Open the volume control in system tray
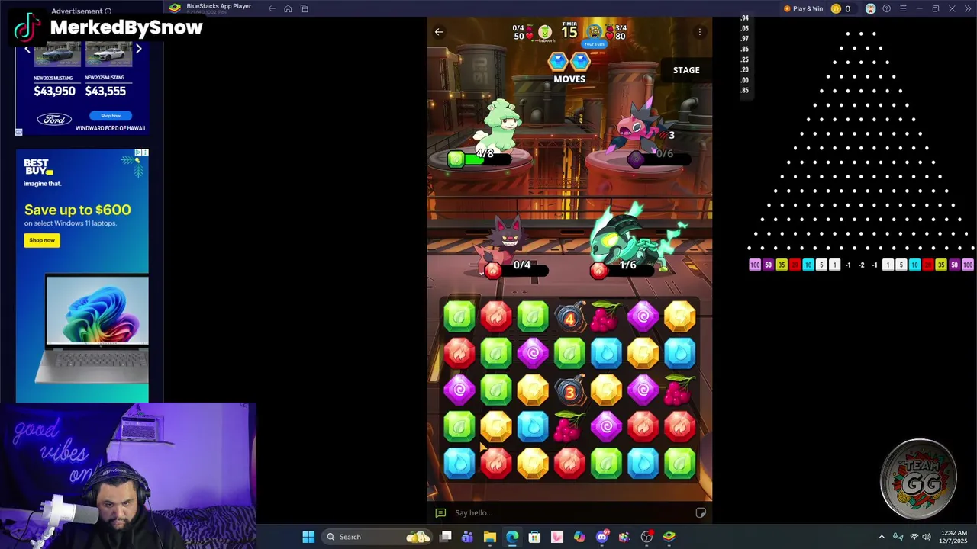Image resolution: width=977 pixels, height=549 pixels. tap(927, 537)
